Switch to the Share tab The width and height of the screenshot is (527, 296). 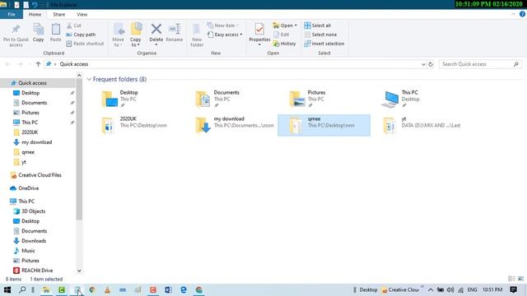point(58,15)
